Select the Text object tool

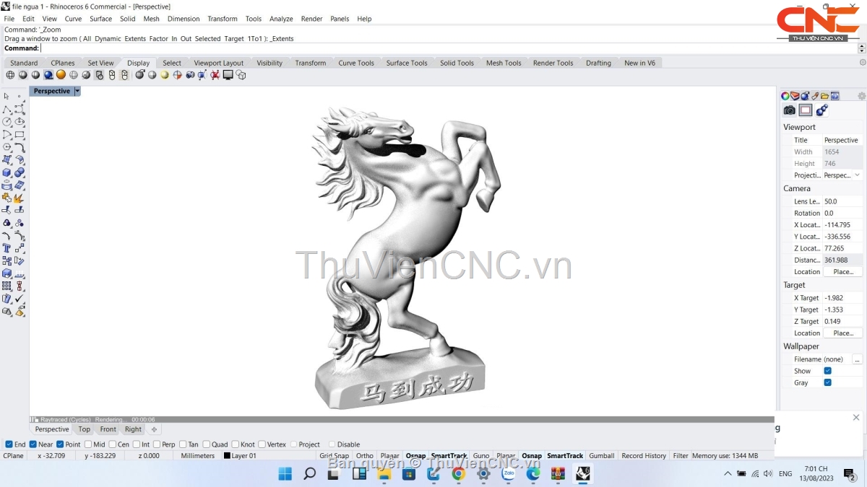(x=7, y=247)
